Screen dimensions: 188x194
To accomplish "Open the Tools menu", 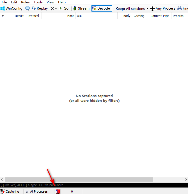I will coord(38,2).
